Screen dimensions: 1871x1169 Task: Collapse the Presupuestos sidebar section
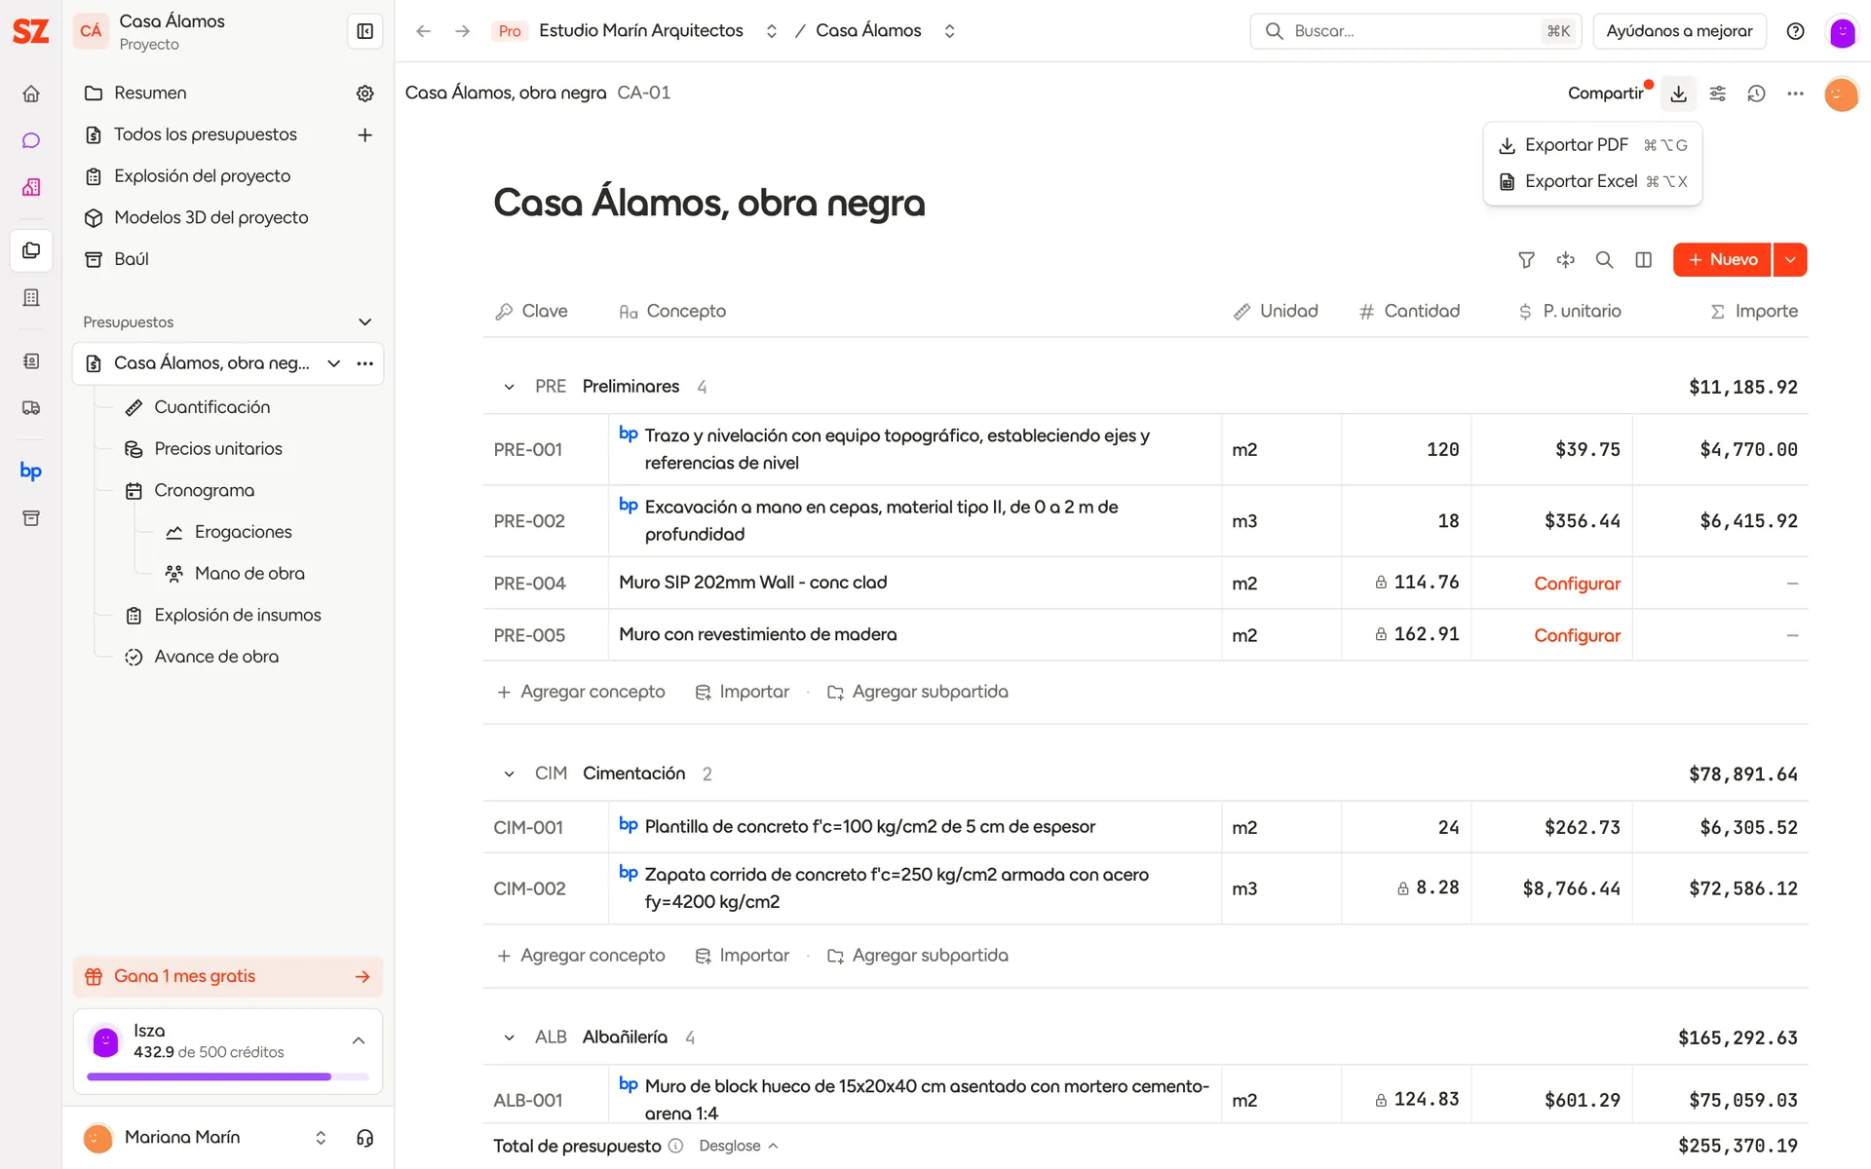click(x=365, y=322)
